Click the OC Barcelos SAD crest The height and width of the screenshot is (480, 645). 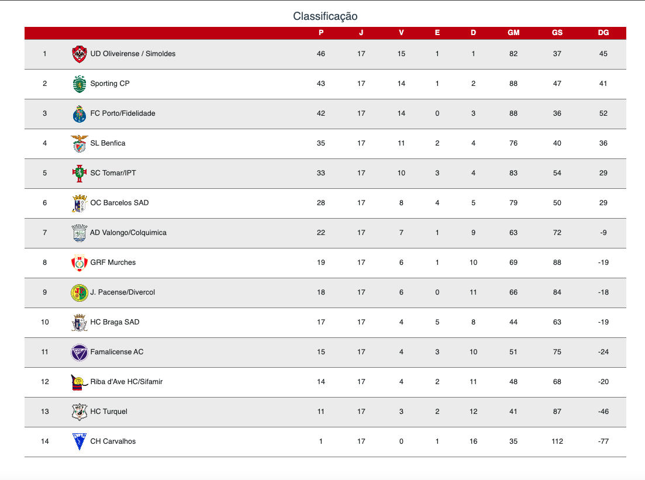80,203
